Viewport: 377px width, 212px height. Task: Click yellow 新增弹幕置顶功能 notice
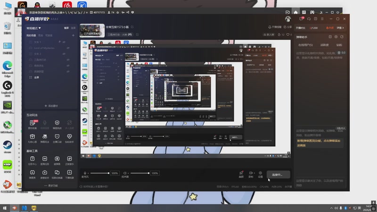319,143
